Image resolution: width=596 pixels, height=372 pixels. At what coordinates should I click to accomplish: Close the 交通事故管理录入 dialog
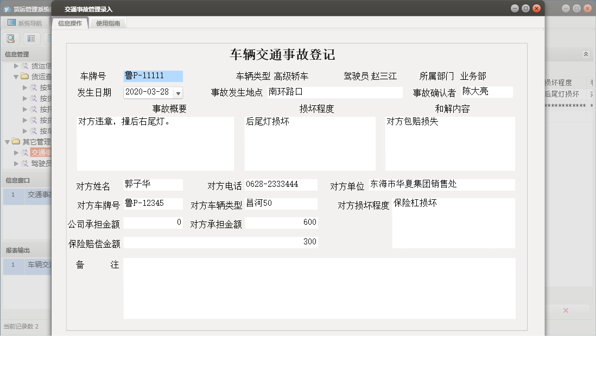(x=537, y=8)
